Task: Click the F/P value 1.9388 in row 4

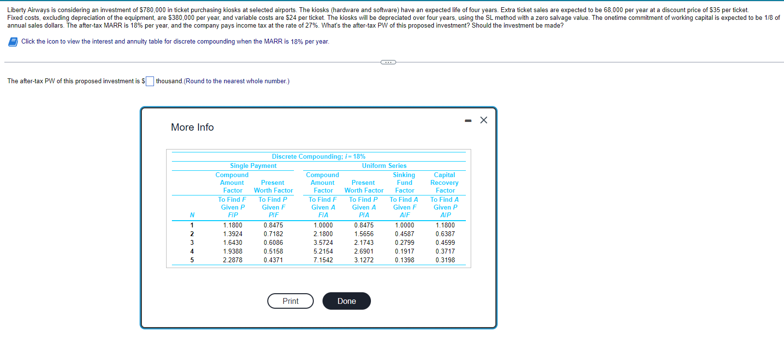Action: click(233, 251)
